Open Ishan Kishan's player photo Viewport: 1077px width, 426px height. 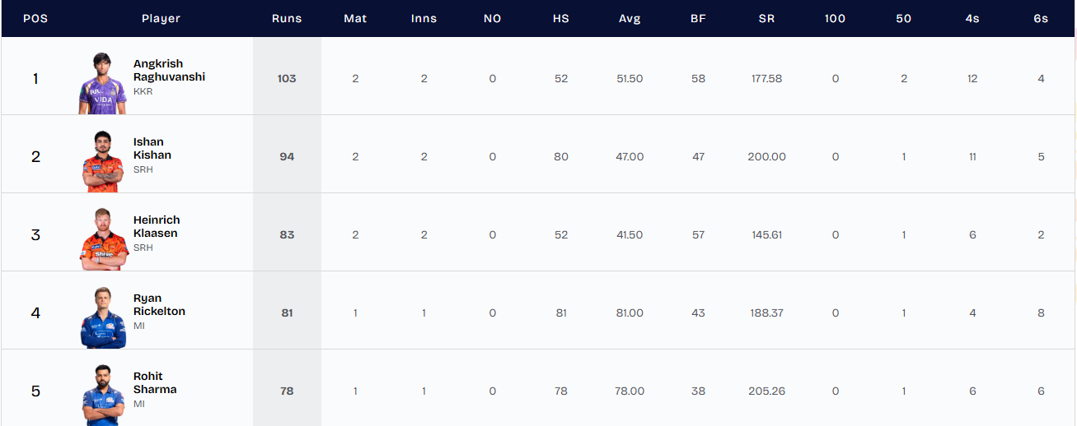tap(104, 162)
